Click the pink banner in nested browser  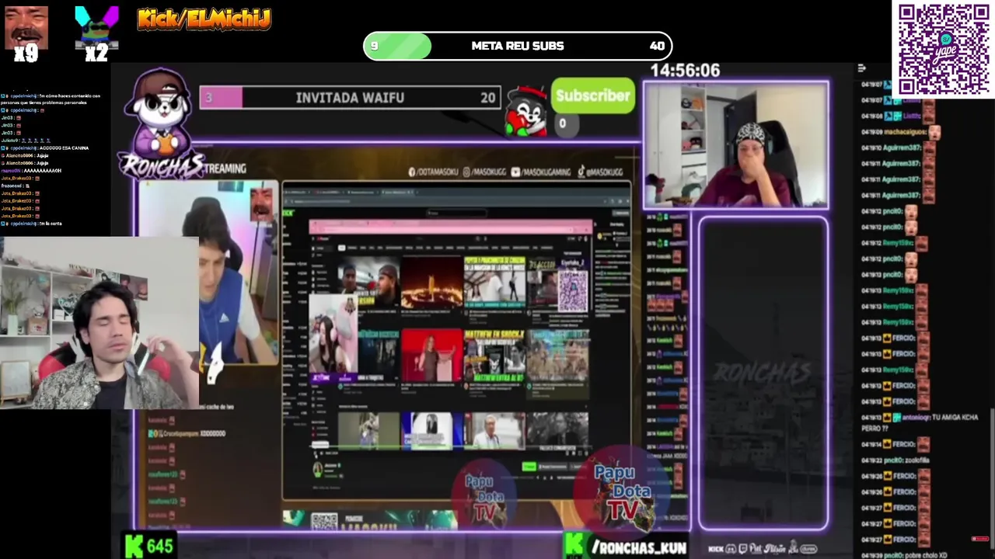coord(451,227)
